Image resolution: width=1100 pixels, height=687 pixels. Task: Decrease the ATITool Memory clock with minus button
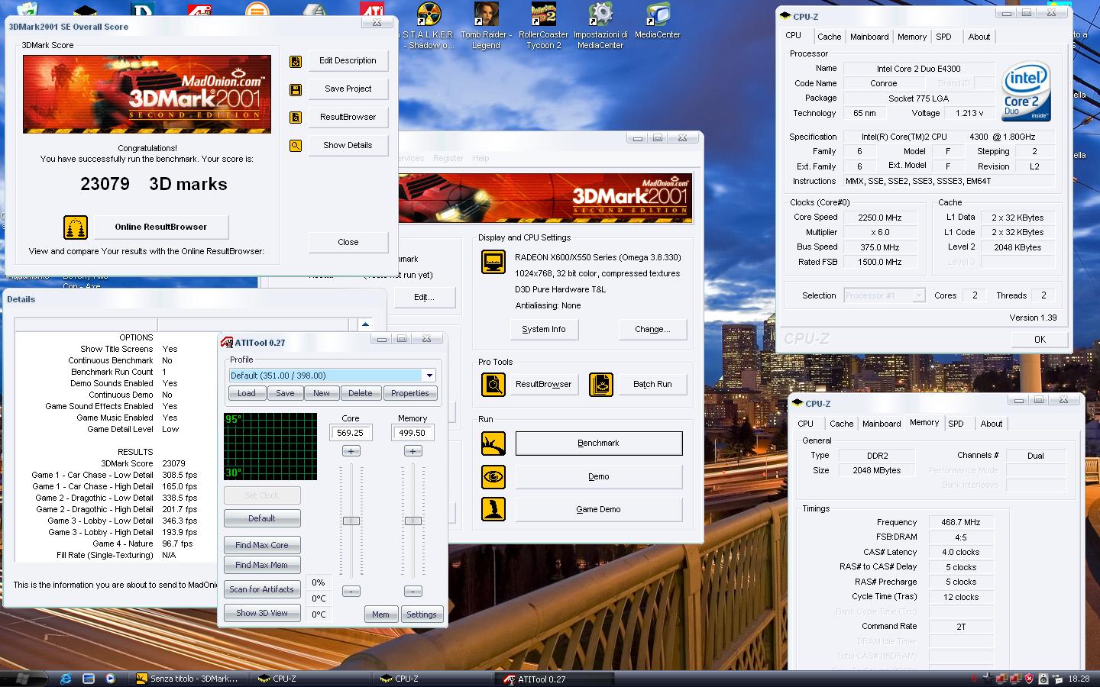pos(412,591)
